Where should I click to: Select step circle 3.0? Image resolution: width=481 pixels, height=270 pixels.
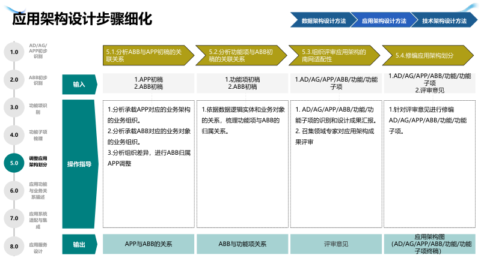pos(14,107)
